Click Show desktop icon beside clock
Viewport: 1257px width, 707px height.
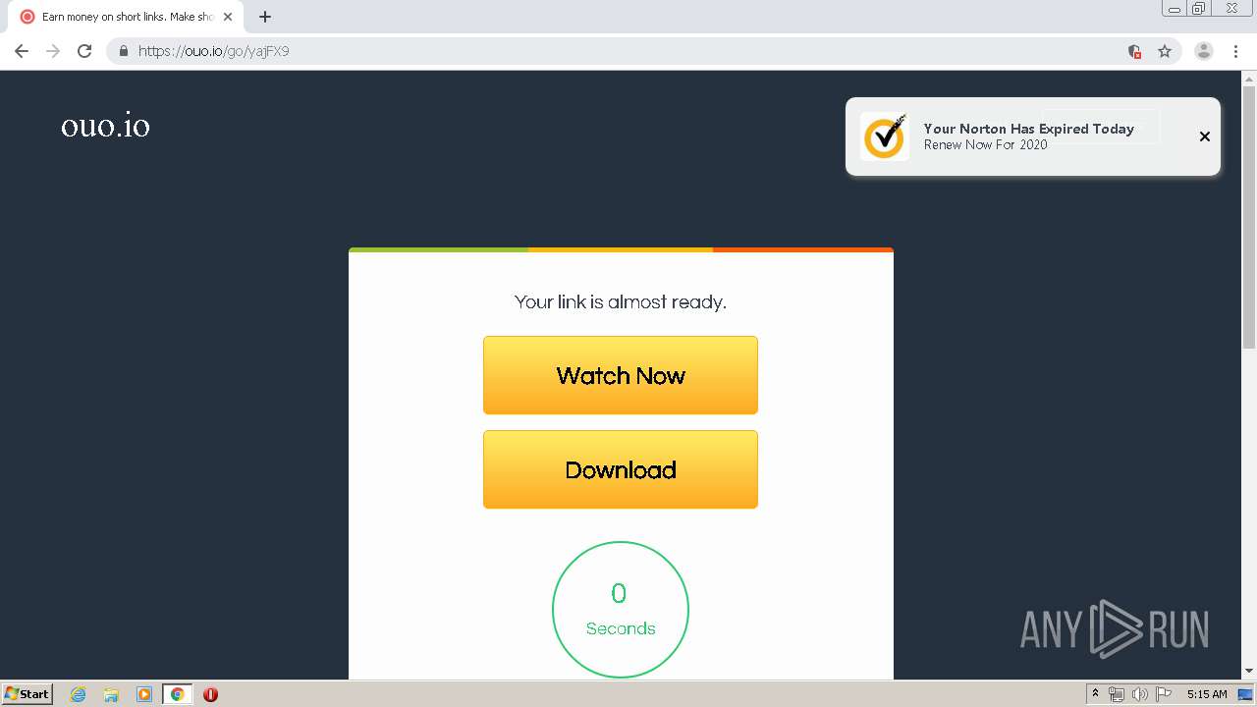coord(1245,694)
